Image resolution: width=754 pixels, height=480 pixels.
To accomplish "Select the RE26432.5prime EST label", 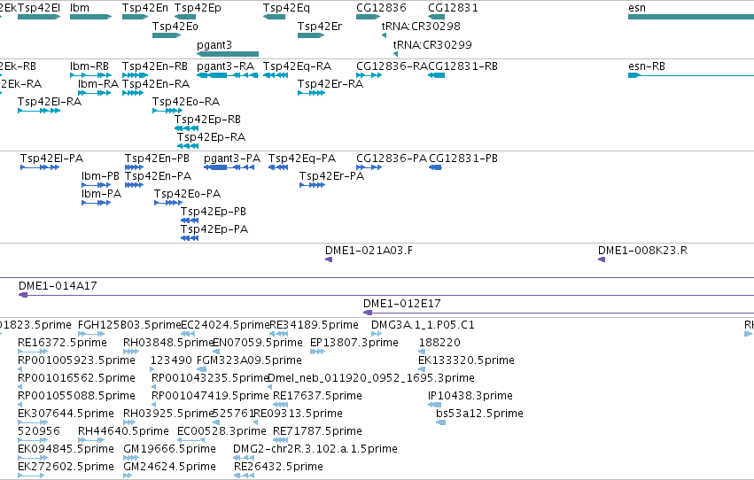I will 278,467.
